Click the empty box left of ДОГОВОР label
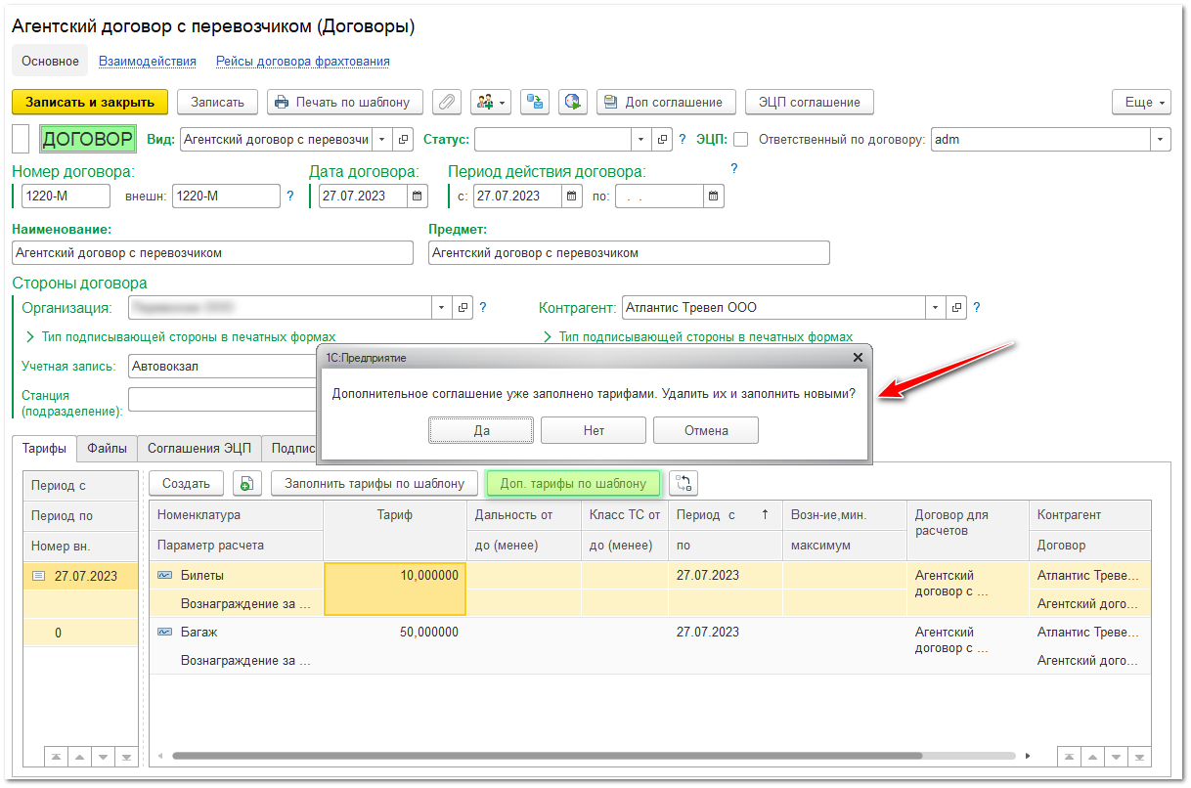Image resolution: width=1191 pixels, height=788 pixels. point(20,139)
